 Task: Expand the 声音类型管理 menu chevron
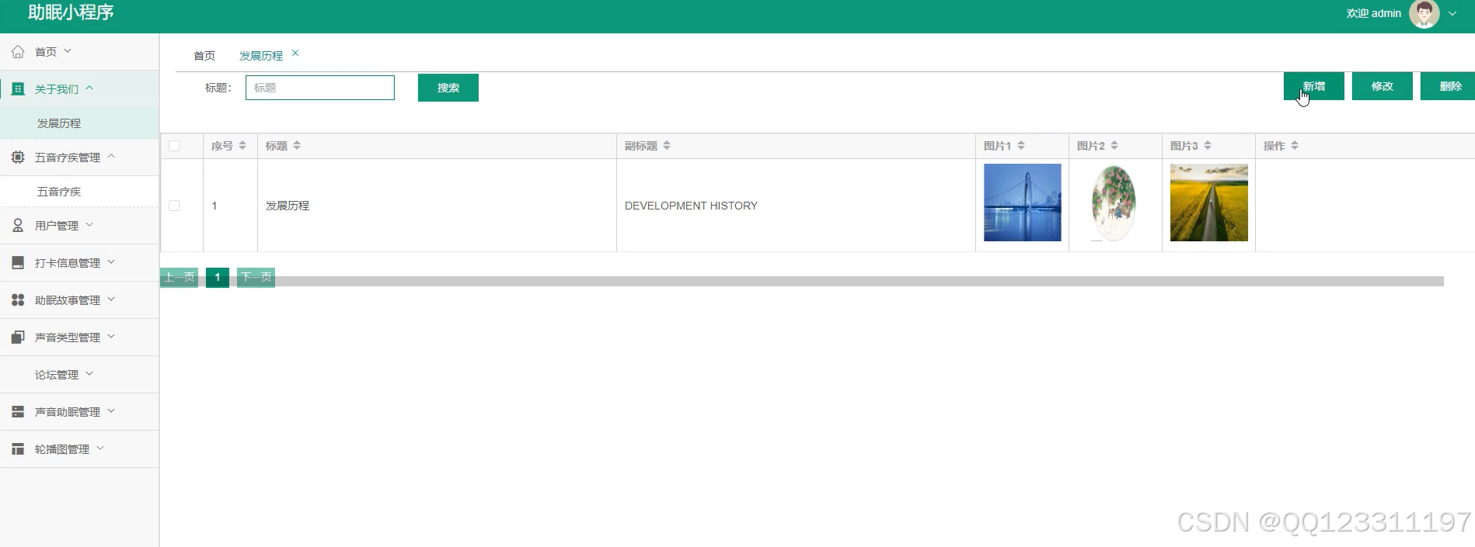(x=111, y=337)
